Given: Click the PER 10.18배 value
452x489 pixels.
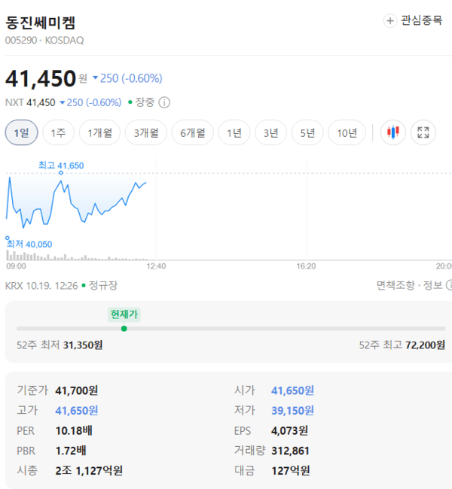Looking at the screenshot, I should (74, 430).
